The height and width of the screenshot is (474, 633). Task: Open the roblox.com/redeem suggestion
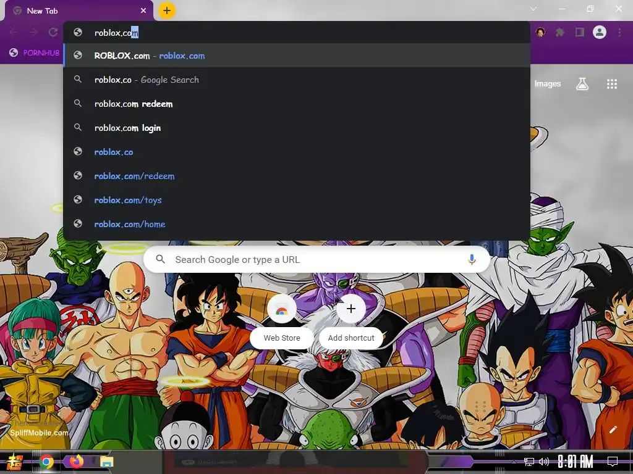(297, 176)
